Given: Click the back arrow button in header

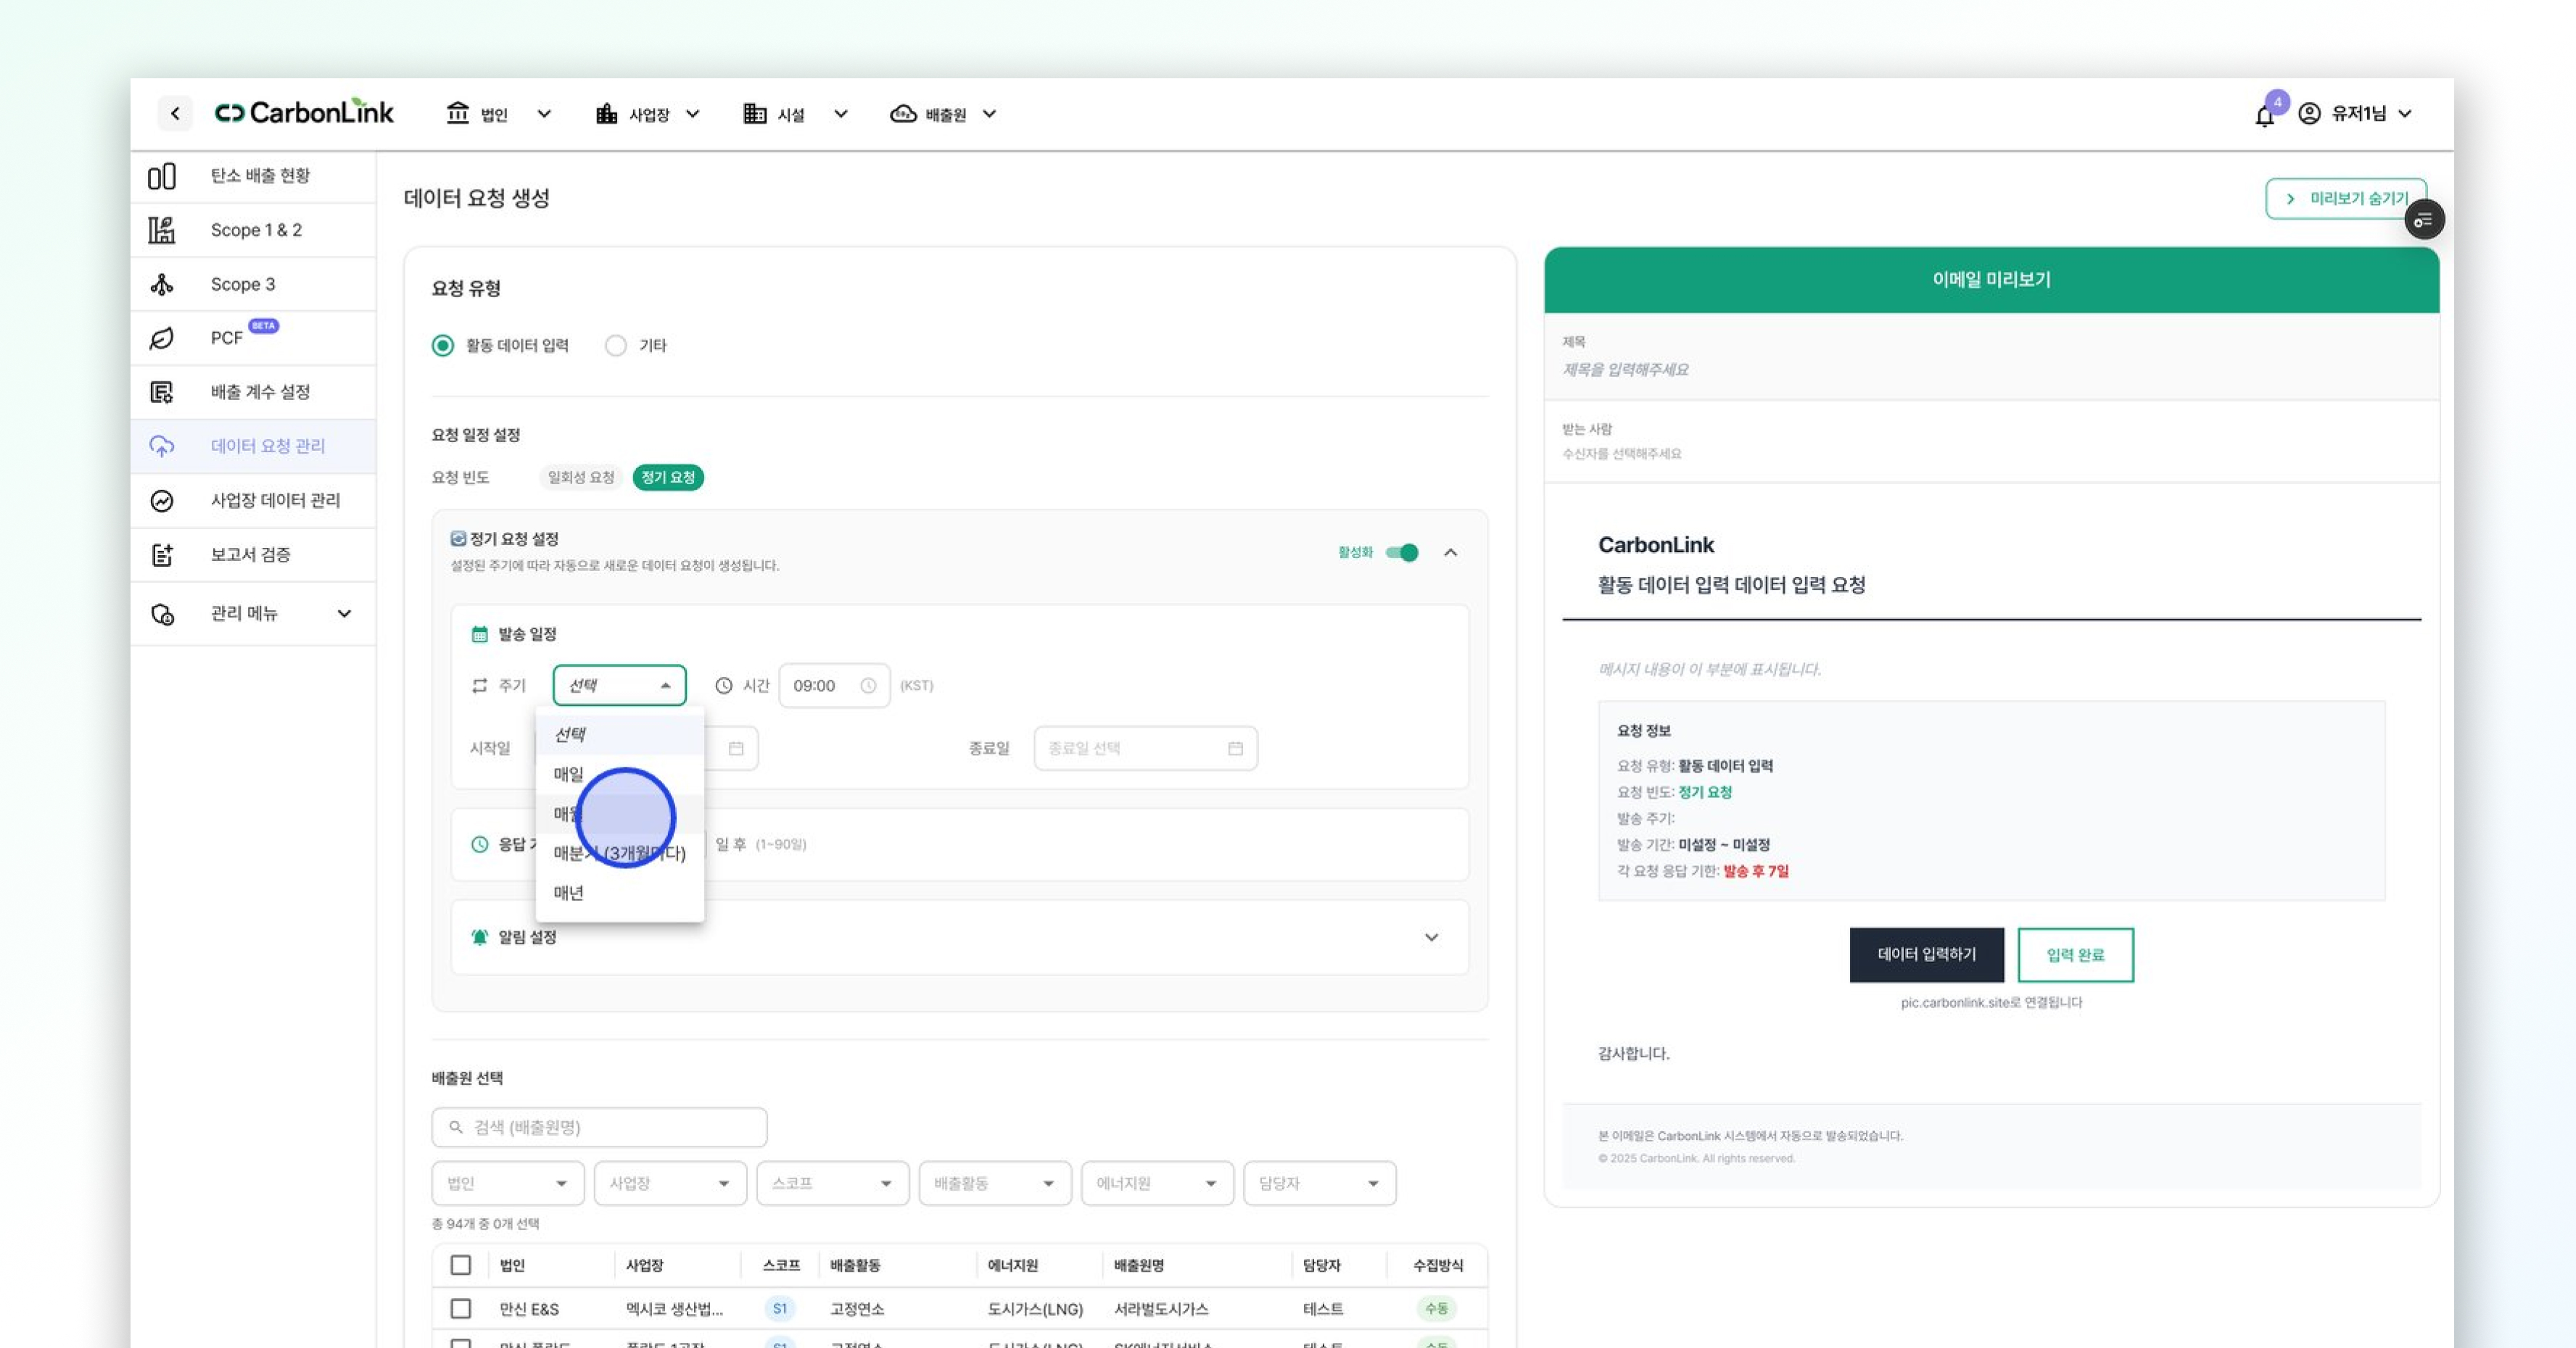Looking at the screenshot, I should (x=175, y=114).
